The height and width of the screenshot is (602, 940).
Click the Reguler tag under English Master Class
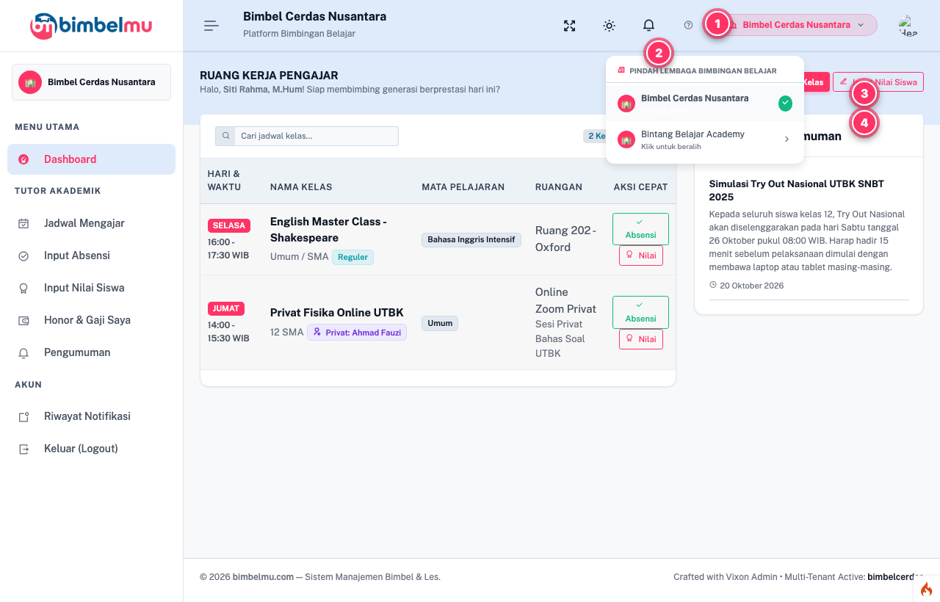pos(352,257)
